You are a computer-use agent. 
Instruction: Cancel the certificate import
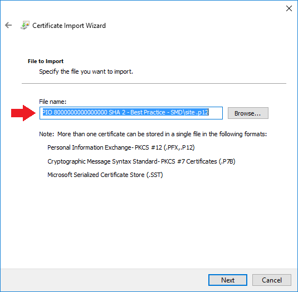pos(272,280)
